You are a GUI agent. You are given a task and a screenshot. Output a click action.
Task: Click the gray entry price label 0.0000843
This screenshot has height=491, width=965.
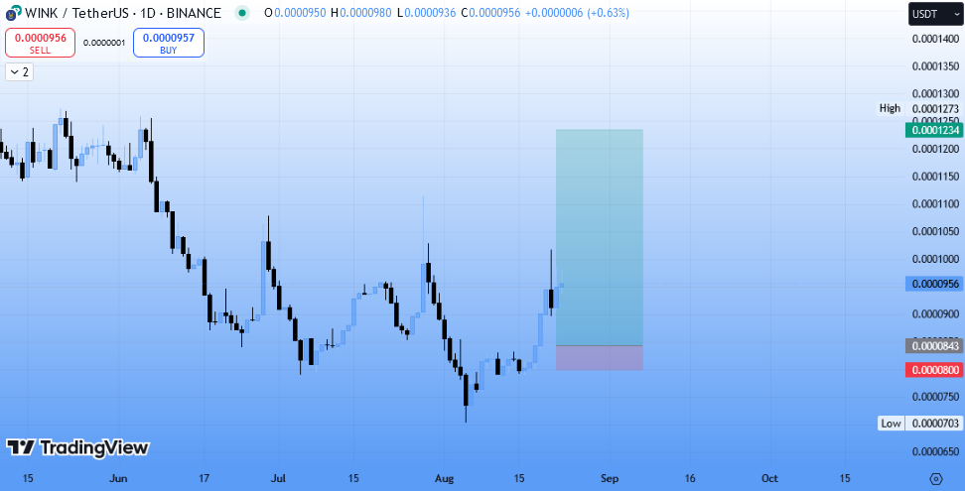click(934, 346)
